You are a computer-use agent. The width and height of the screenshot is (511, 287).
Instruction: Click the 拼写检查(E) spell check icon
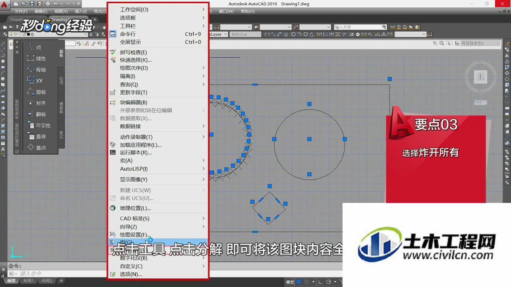point(113,52)
